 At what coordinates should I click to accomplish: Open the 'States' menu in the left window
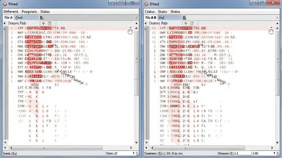(x=45, y=12)
